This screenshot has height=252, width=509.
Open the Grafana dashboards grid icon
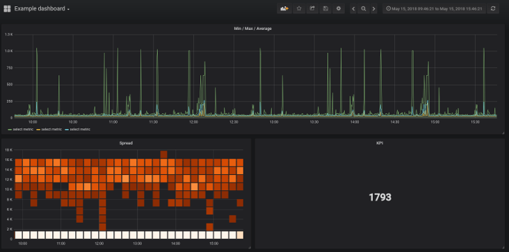click(7, 9)
